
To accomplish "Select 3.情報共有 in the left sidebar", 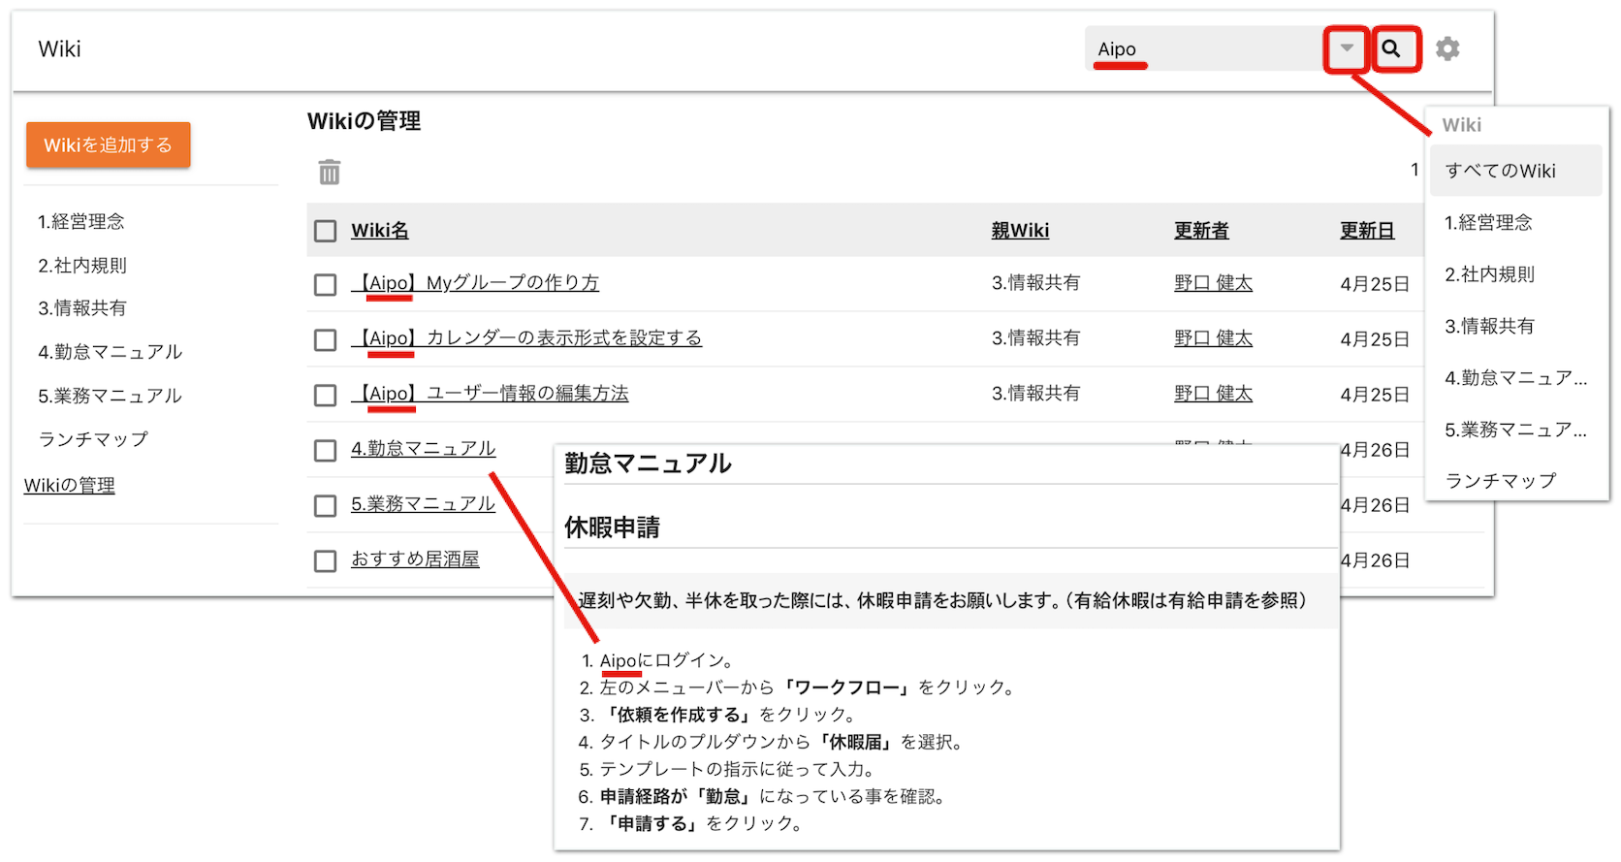I will pyautogui.click(x=82, y=307).
